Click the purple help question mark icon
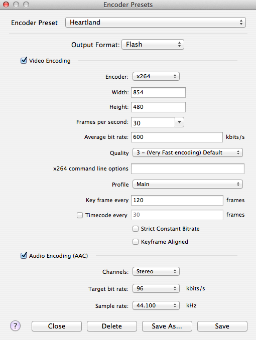The height and width of the screenshot is (340, 256). click(x=15, y=325)
